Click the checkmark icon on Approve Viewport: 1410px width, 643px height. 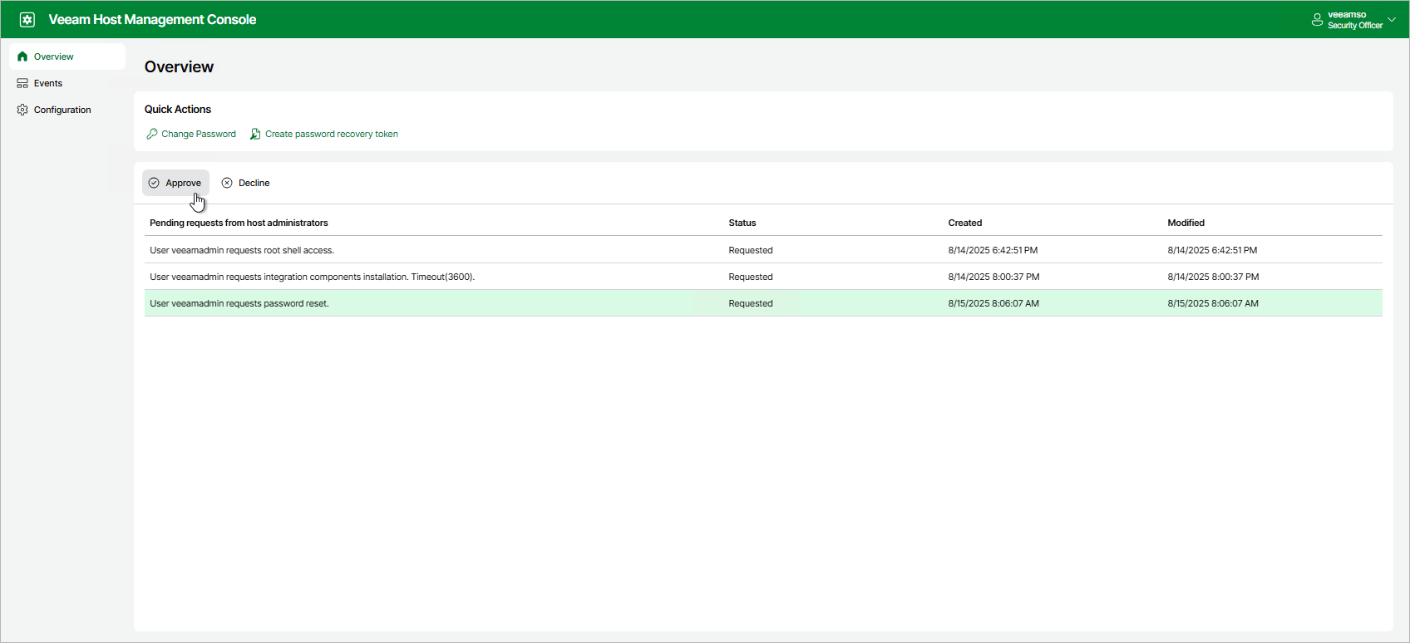coord(154,183)
